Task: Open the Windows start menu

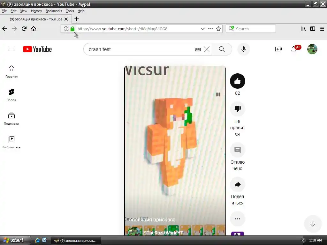Action: pos(14,240)
